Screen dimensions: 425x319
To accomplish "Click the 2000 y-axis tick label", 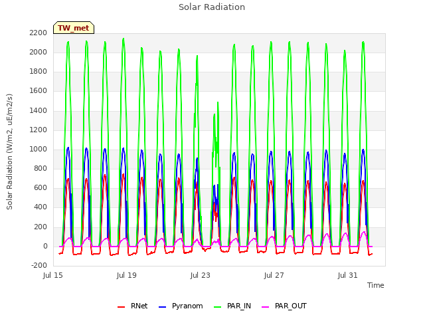I will coord(39,52).
